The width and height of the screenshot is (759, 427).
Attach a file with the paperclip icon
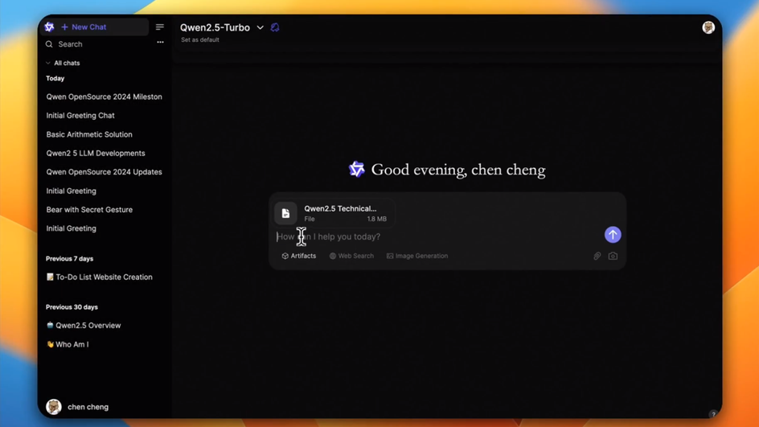[597, 256]
